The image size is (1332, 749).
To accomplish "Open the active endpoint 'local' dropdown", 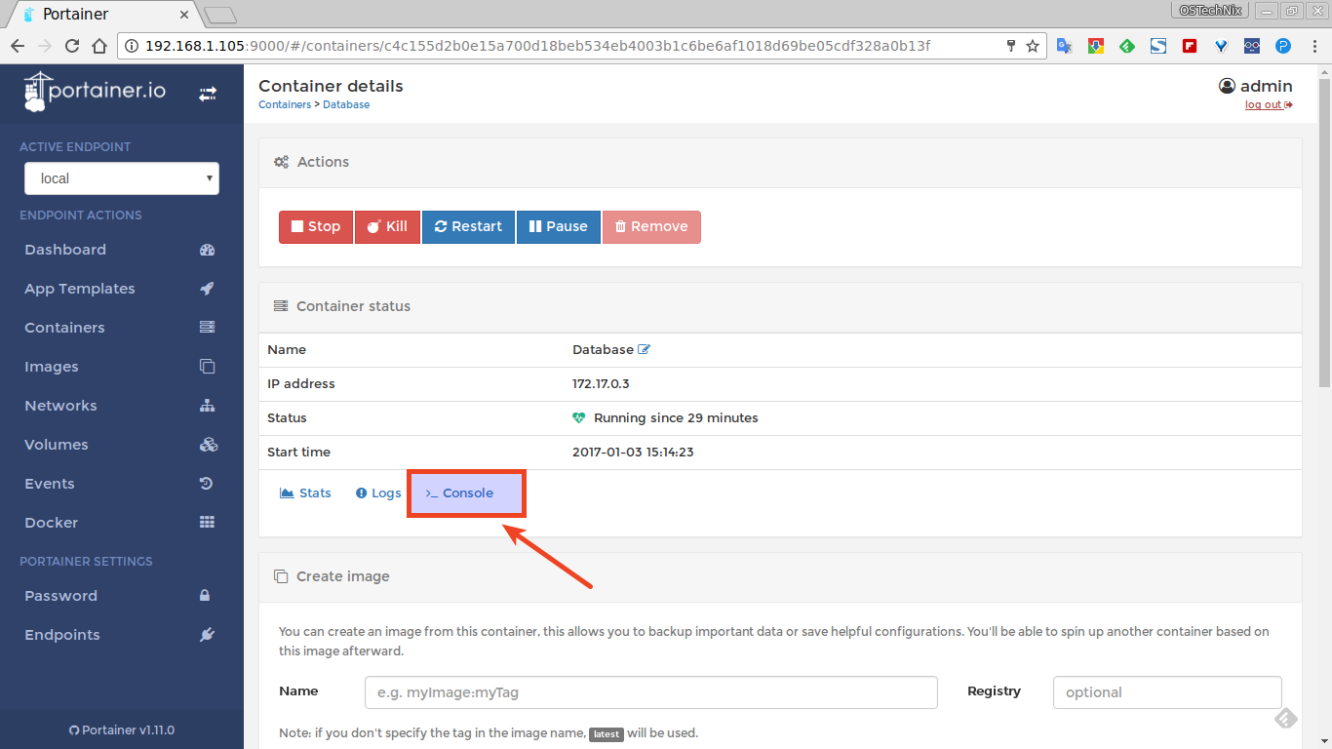I will [x=122, y=178].
